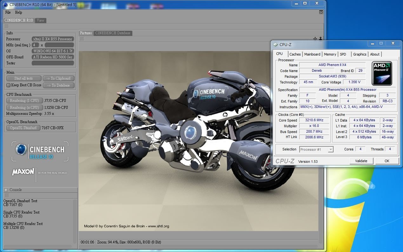Open the About tab in CPU-Z
This screenshot has height=252, width=403.
[375, 54]
